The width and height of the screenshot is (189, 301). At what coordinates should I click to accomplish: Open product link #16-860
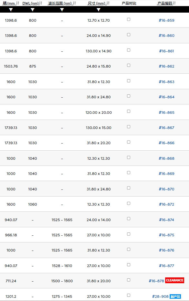tap(167, 36)
